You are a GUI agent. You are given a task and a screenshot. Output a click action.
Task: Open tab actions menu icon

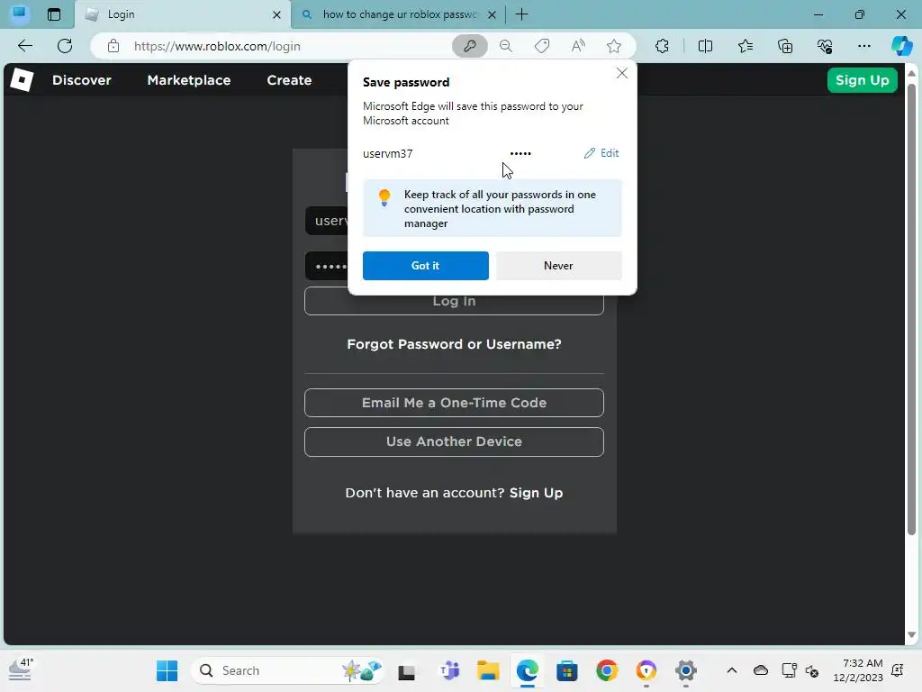(53, 14)
